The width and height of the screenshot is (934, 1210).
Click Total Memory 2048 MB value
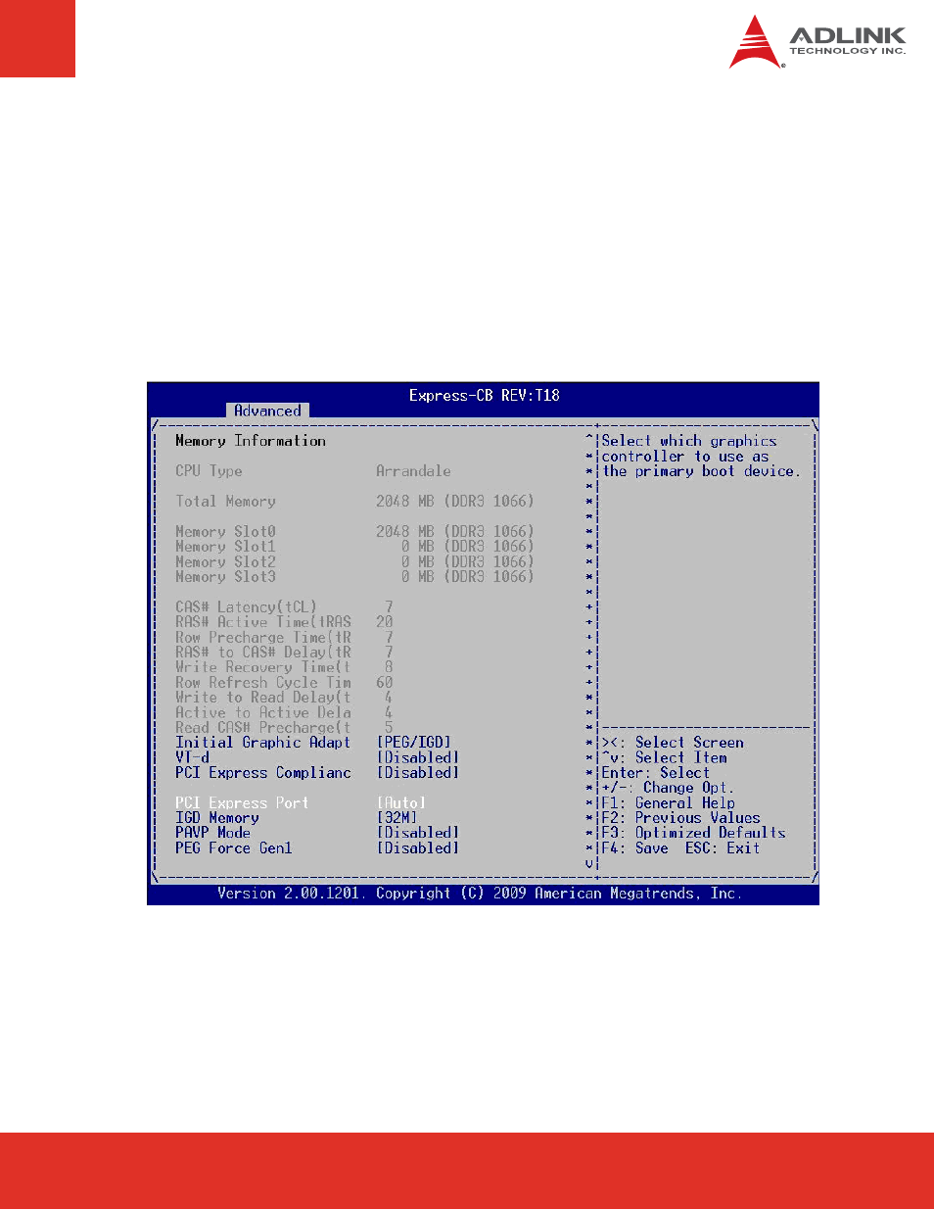(x=455, y=502)
